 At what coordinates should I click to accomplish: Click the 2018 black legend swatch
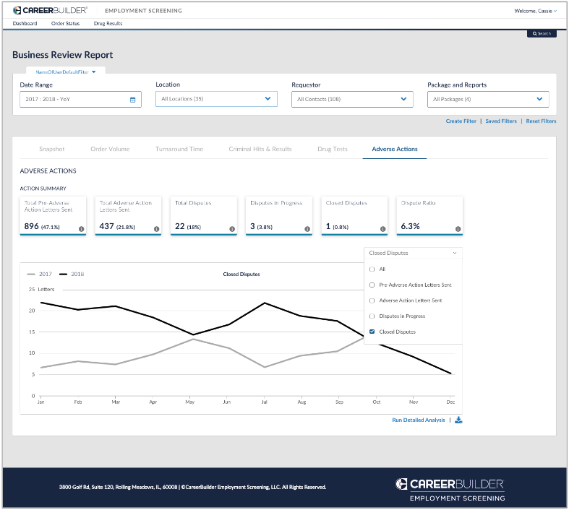pos(64,275)
